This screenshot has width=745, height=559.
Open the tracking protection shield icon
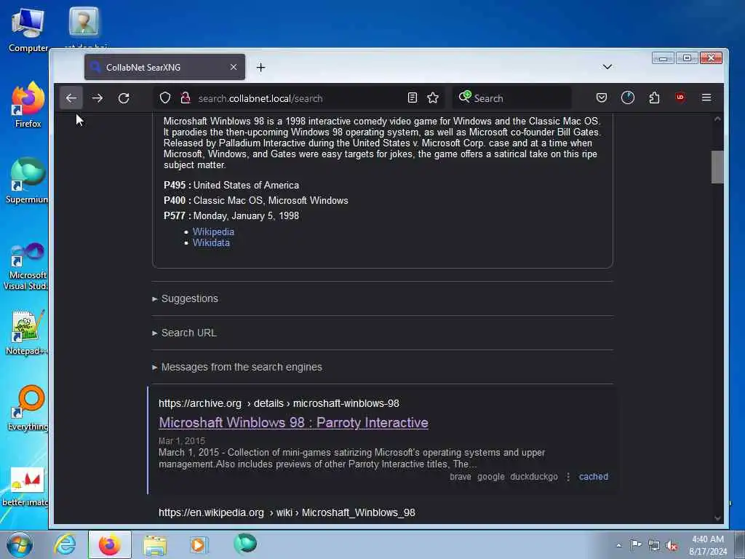tap(165, 98)
